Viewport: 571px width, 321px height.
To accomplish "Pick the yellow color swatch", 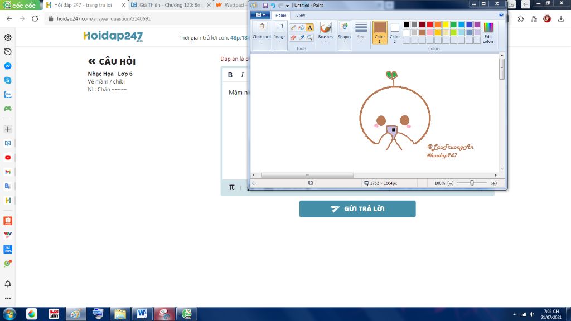I will (446, 25).
